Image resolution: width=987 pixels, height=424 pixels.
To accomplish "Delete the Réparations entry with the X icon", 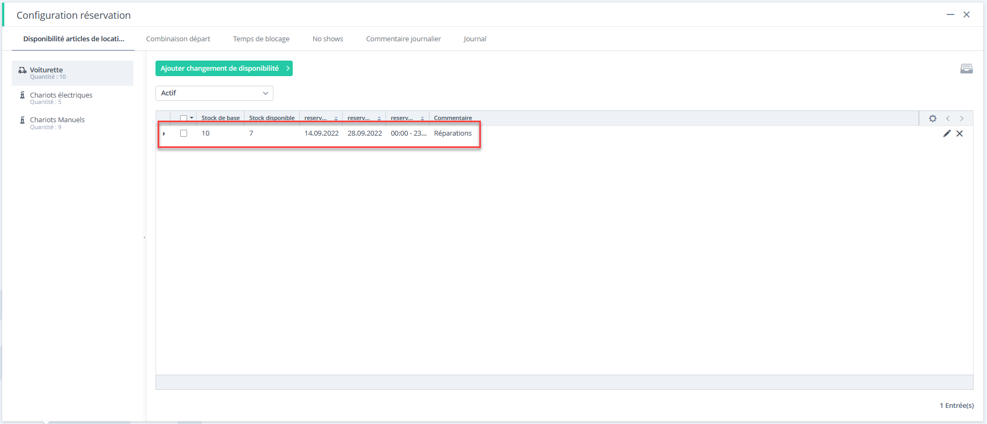I will coord(960,133).
